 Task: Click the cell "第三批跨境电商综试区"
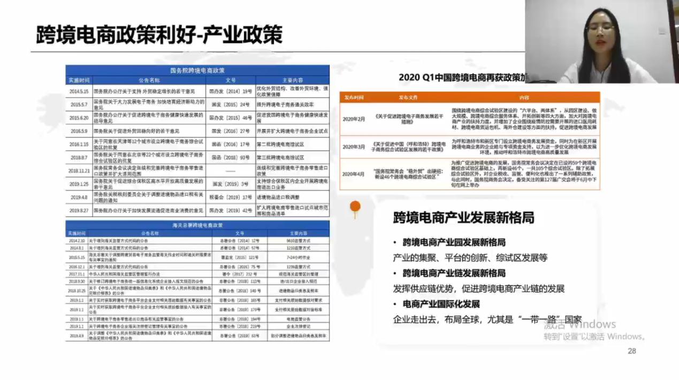(x=281, y=158)
